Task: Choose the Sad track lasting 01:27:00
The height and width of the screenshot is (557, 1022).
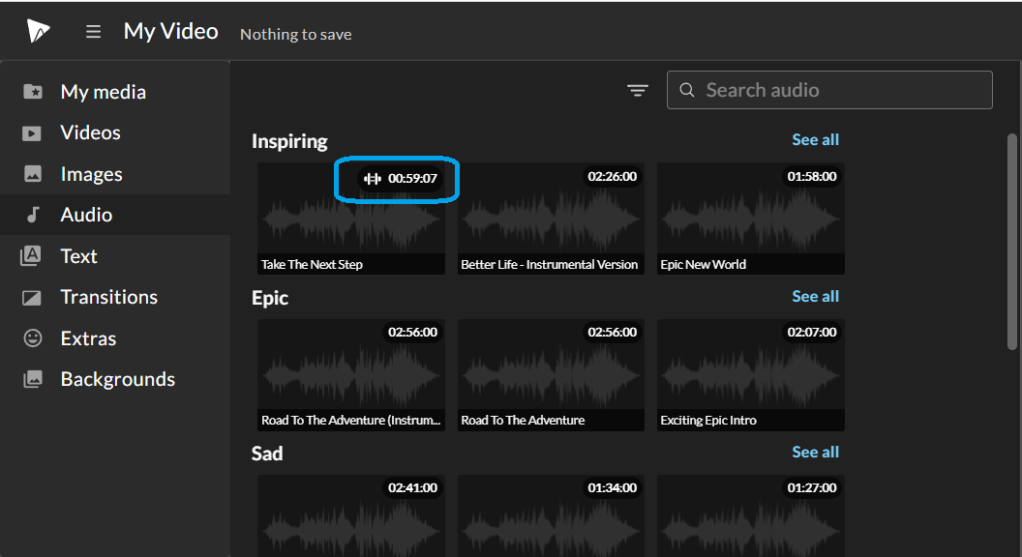Action: [751, 516]
